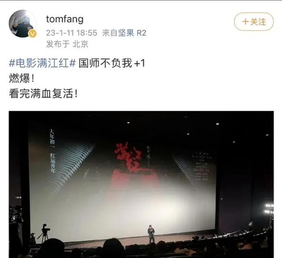The image size is (282, 258).
Task: Open the #电影满江红# hashtag topic
Action: click(42, 63)
